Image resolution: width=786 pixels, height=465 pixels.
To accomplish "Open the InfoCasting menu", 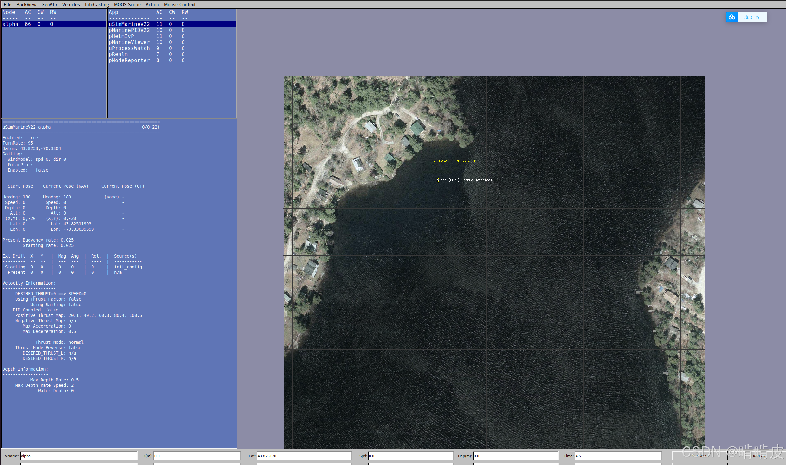I will tap(97, 5).
